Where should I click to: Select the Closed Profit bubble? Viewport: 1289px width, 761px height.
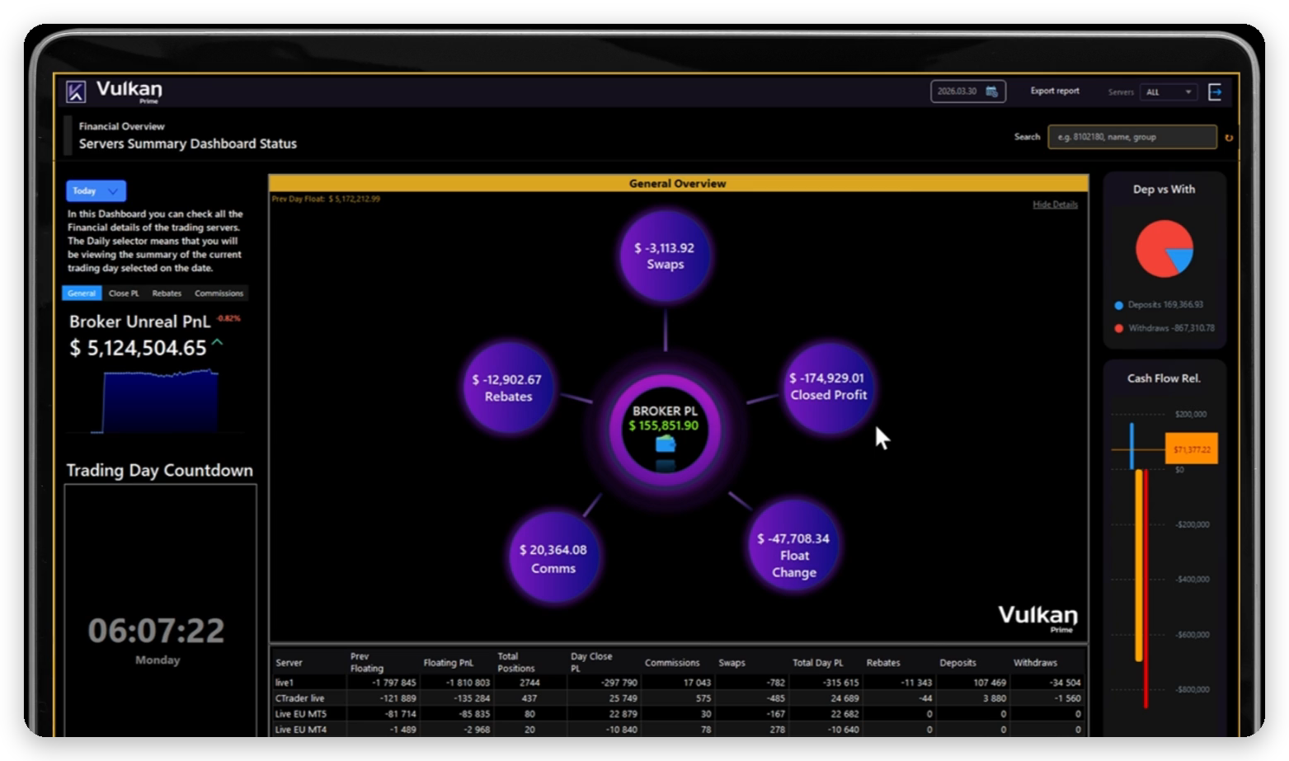pyautogui.click(x=828, y=387)
